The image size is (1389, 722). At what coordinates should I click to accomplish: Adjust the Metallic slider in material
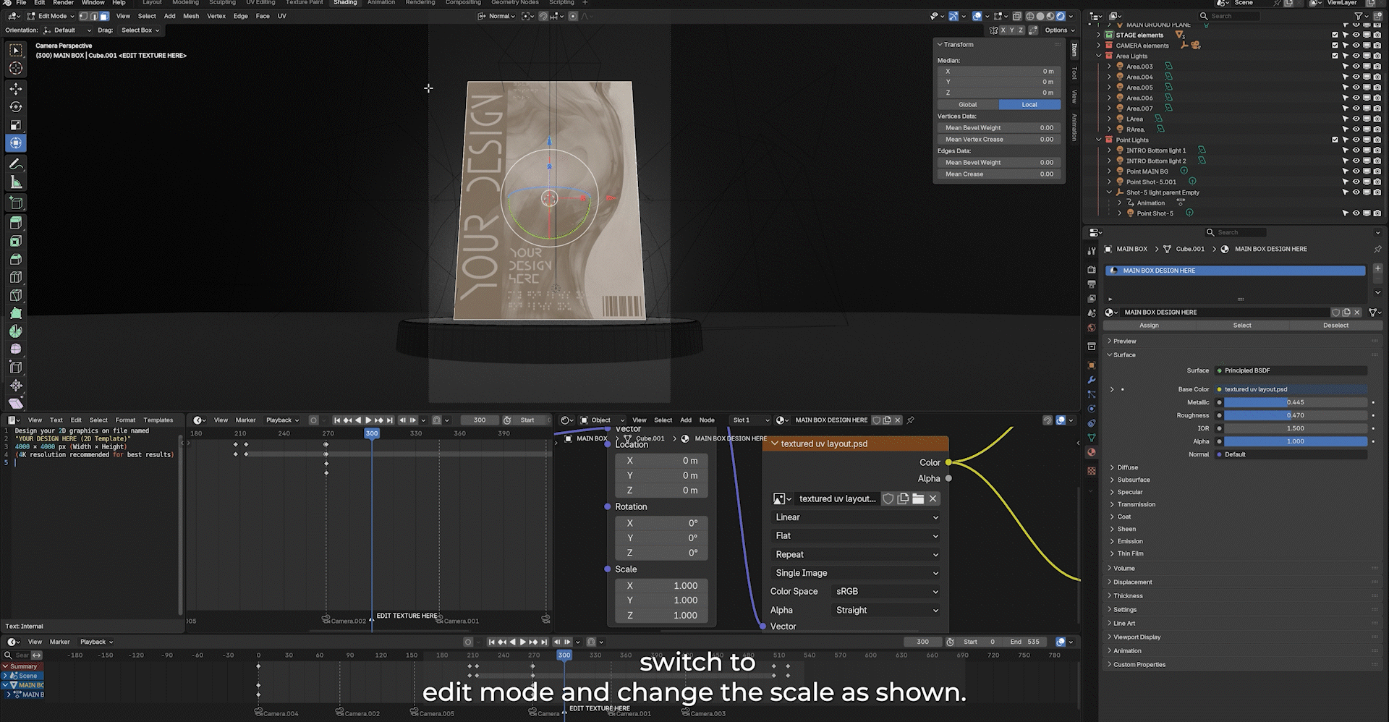click(x=1295, y=402)
